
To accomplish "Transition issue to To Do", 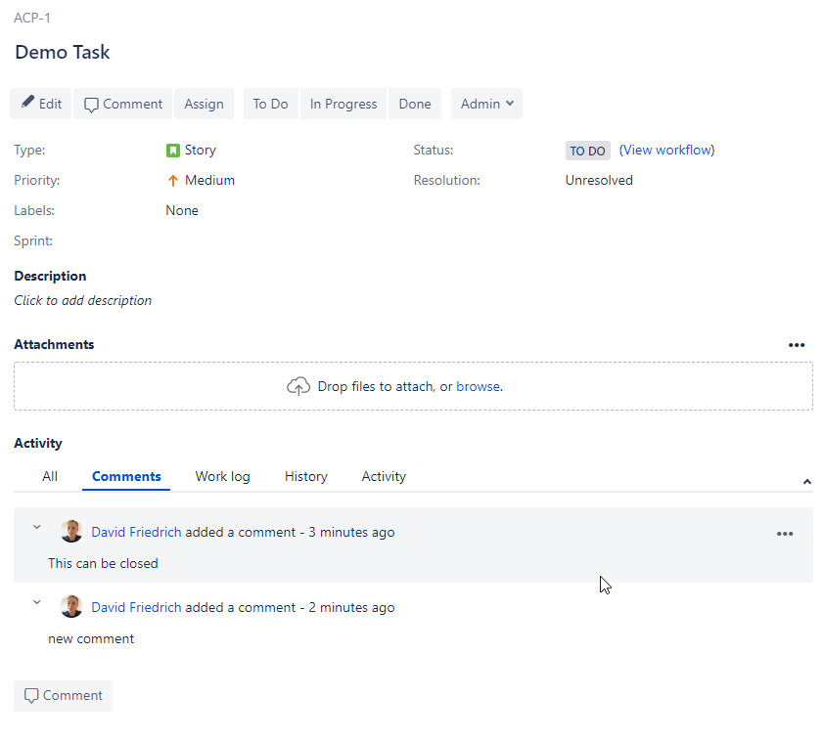I will pyautogui.click(x=270, y=104).
